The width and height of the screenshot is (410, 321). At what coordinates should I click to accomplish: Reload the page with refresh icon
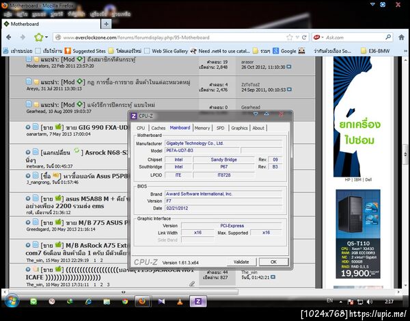[304, 38]
